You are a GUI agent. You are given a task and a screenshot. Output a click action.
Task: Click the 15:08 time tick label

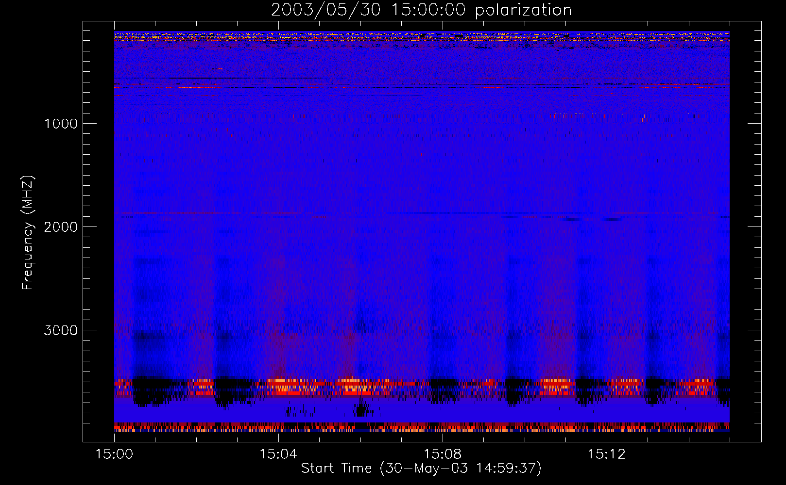[443, 454]
